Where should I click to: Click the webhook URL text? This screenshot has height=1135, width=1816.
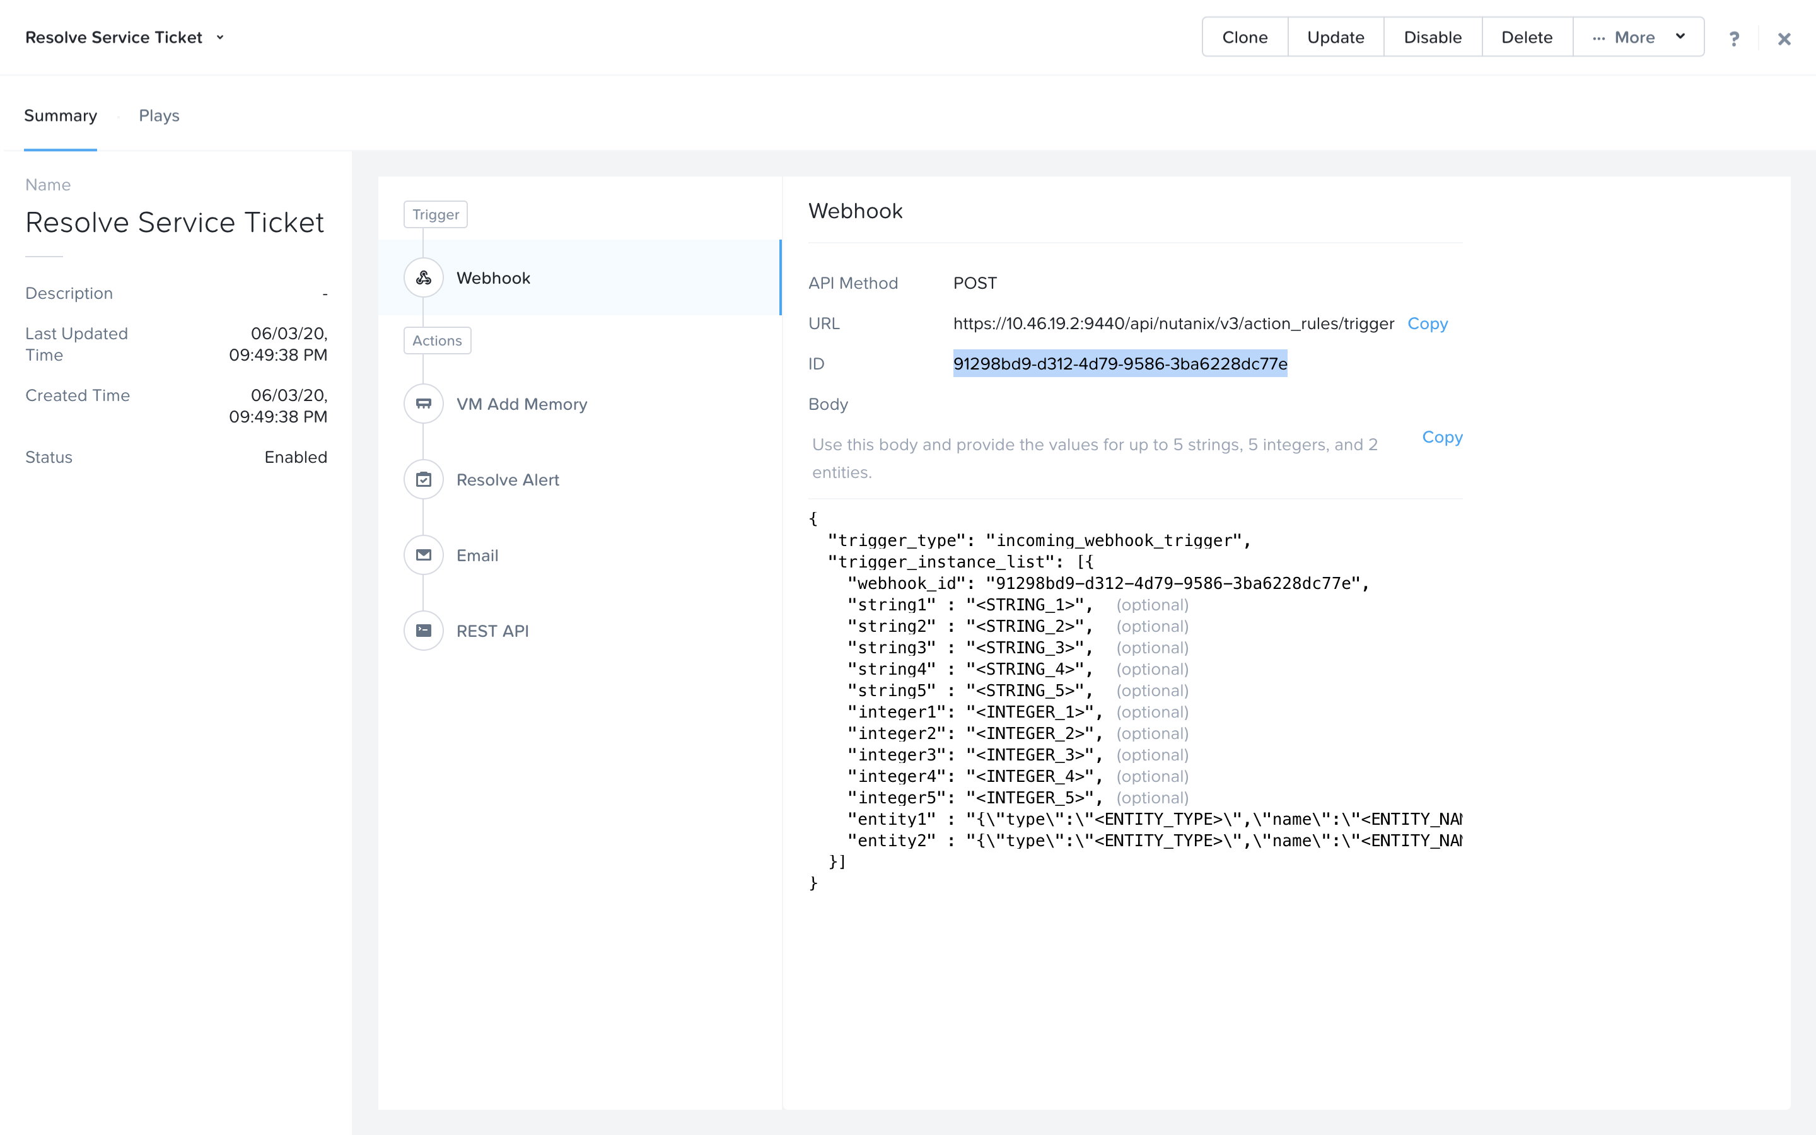point(1173,323)
